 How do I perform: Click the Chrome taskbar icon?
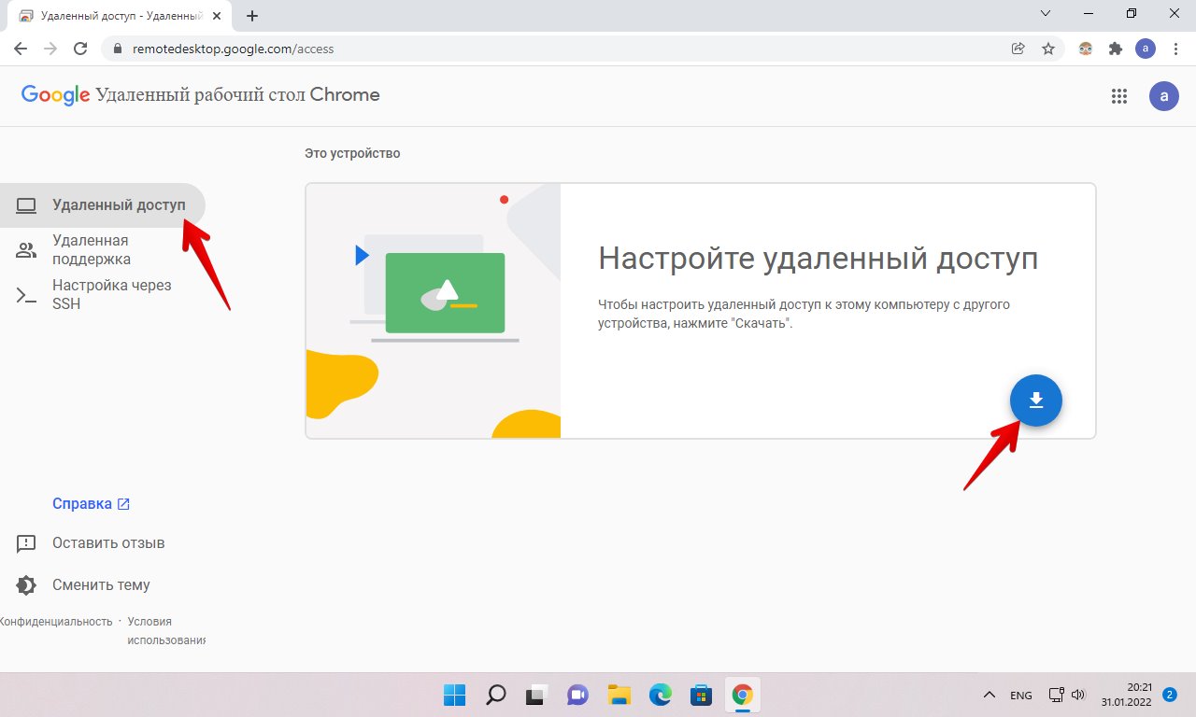743,695
